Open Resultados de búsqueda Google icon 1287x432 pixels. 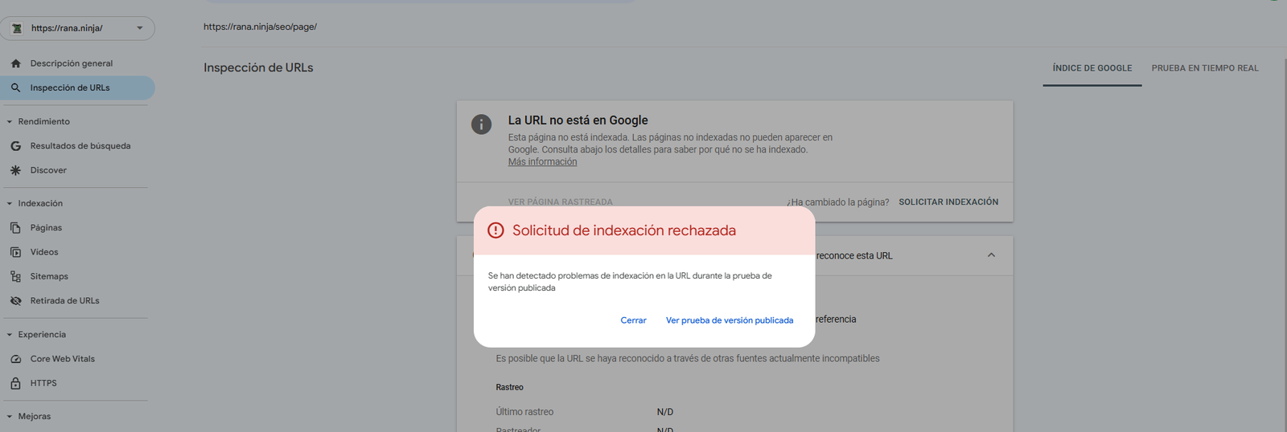click(15, 146)
